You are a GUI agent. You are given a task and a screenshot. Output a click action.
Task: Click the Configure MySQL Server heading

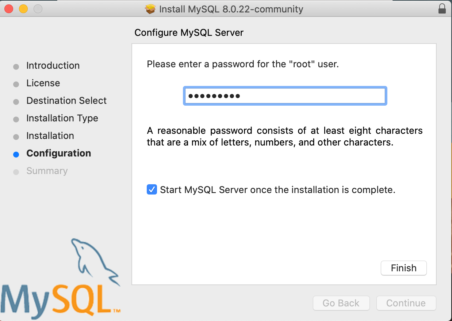189,33
